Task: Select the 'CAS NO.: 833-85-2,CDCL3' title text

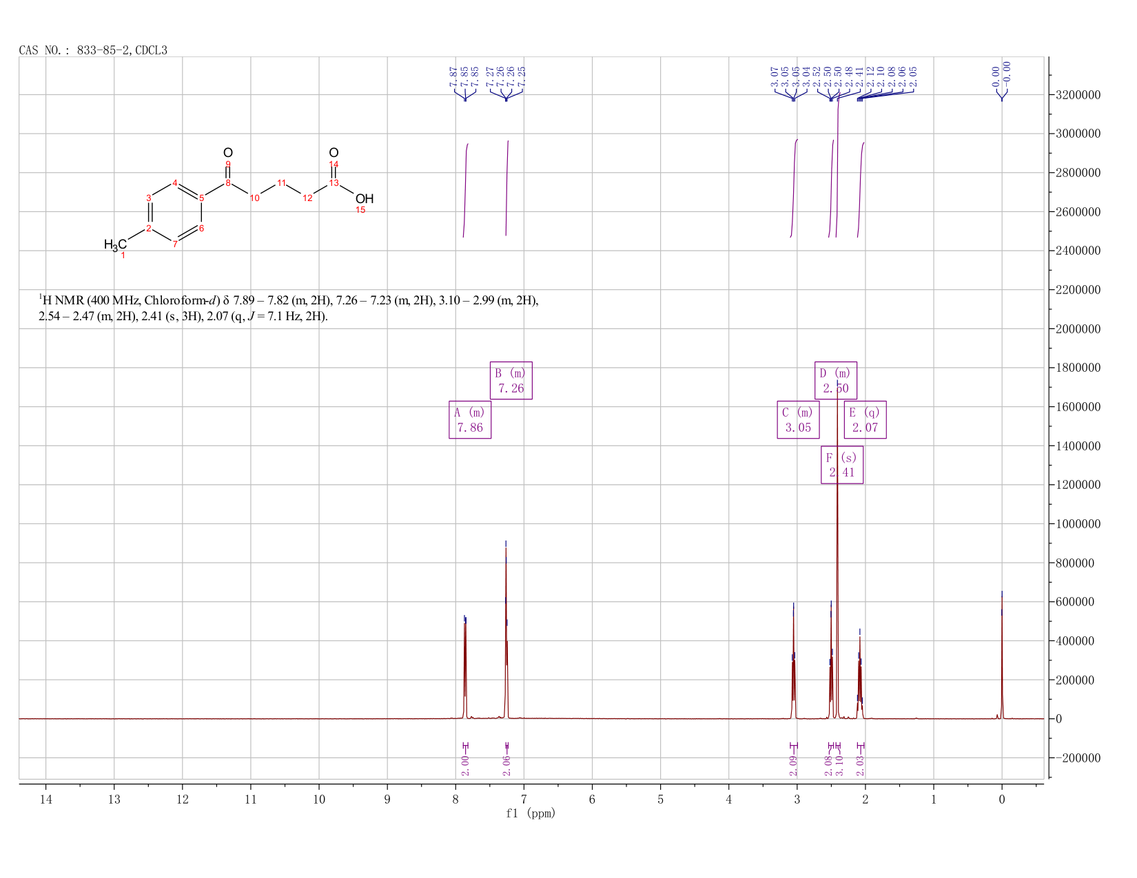Action: point(93,50)
